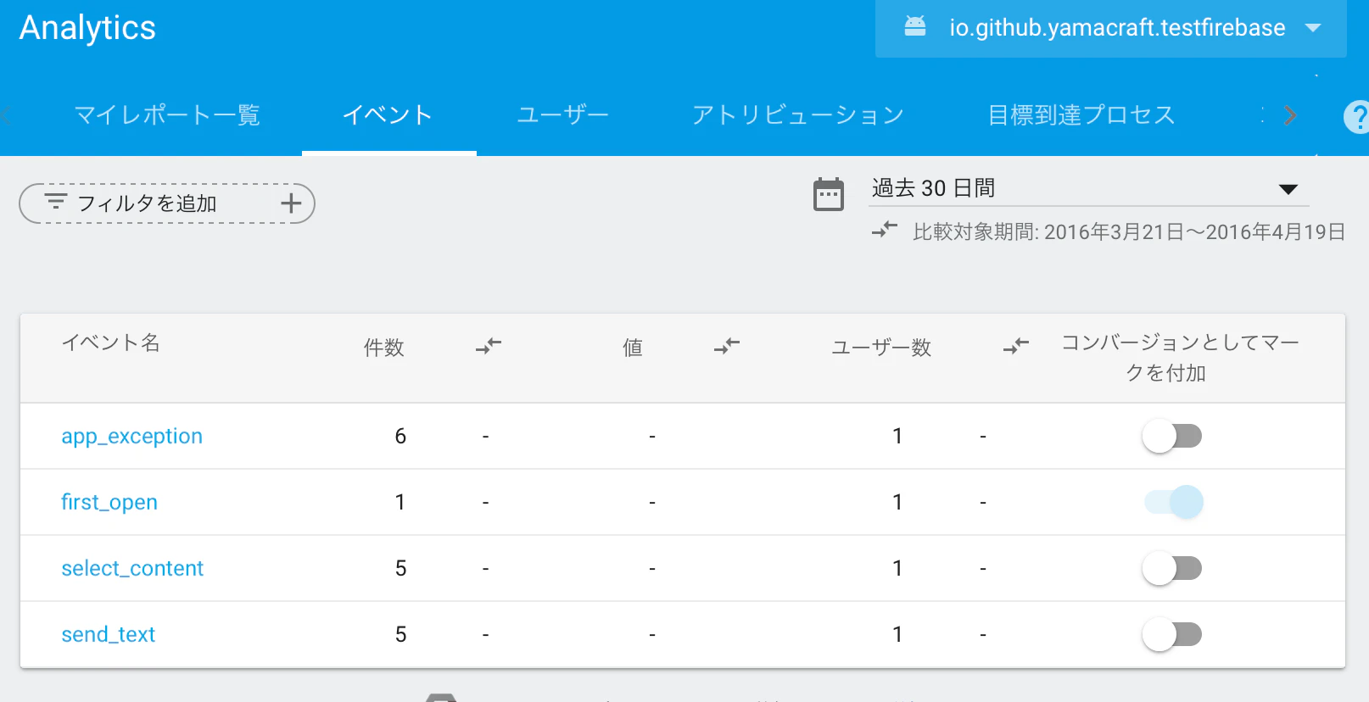Open the ユーザー tab
Screen dimensions: 1369x702
point(563,114)
